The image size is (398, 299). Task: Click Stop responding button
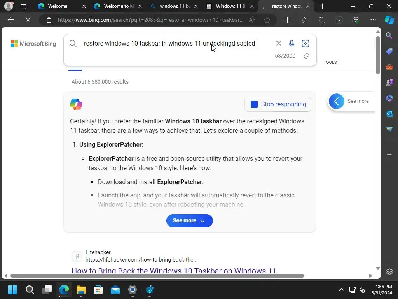coord(278,104)
